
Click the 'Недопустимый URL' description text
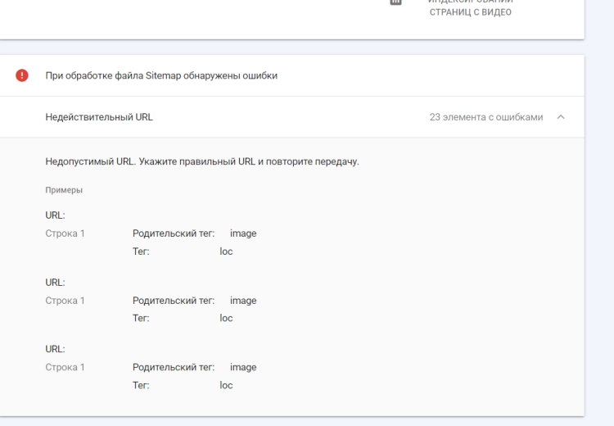[x=202, y=161]
